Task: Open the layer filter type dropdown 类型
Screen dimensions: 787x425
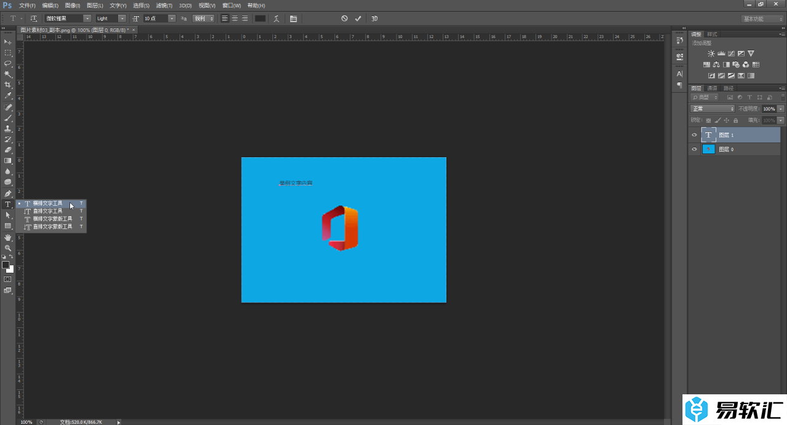Action: (705, 97)
